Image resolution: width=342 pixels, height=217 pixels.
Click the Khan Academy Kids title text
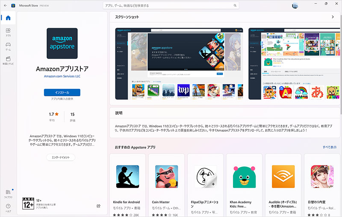(x=241, y=204)
